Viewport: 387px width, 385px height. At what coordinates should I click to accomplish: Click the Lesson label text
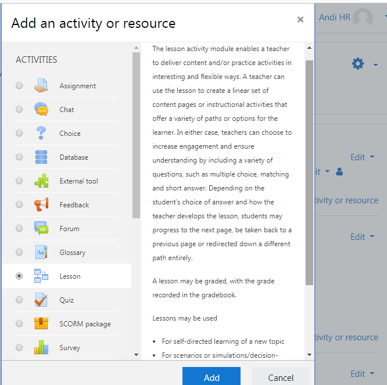click(x=70, y=276)
